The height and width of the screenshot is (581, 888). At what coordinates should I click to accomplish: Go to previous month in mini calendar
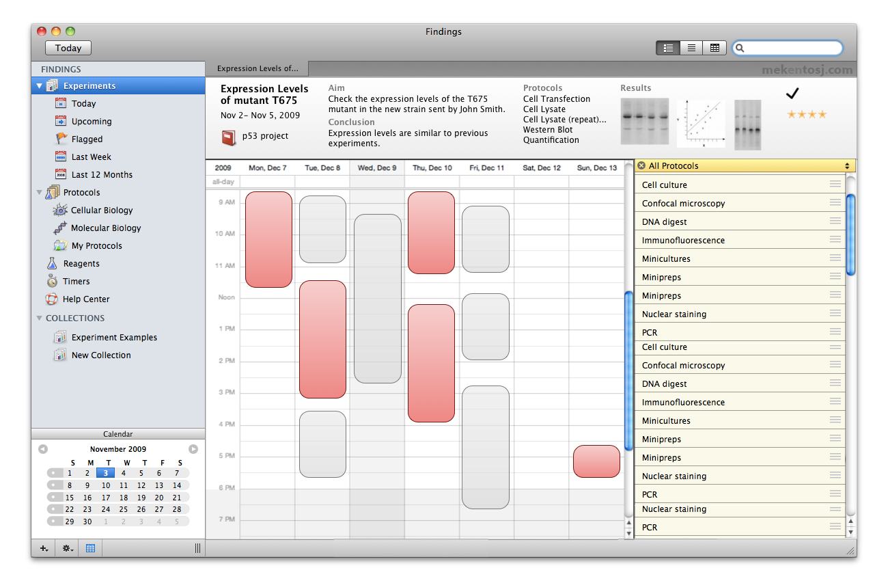(x=43, y=449)
